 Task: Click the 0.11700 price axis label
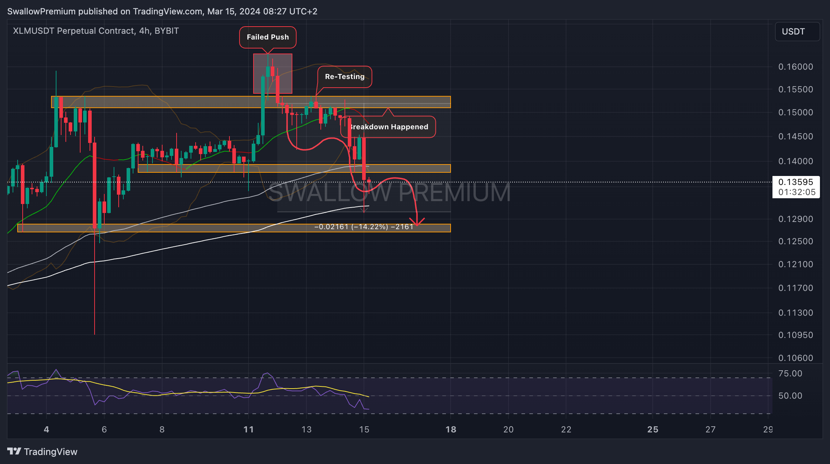coord(795,288)
